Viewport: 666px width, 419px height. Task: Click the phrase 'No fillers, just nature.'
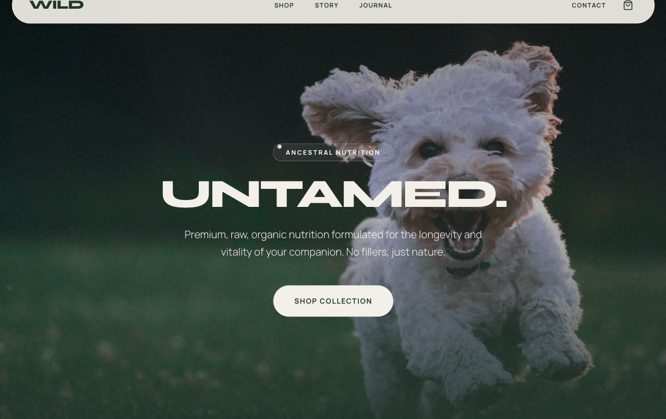tap(395, 252)
